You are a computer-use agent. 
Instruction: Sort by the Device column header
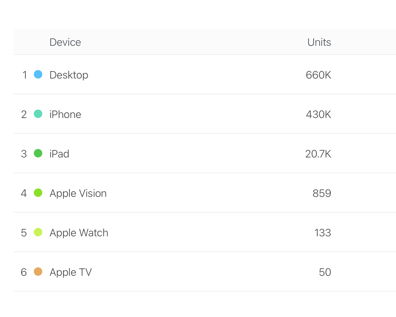(65, 42)
